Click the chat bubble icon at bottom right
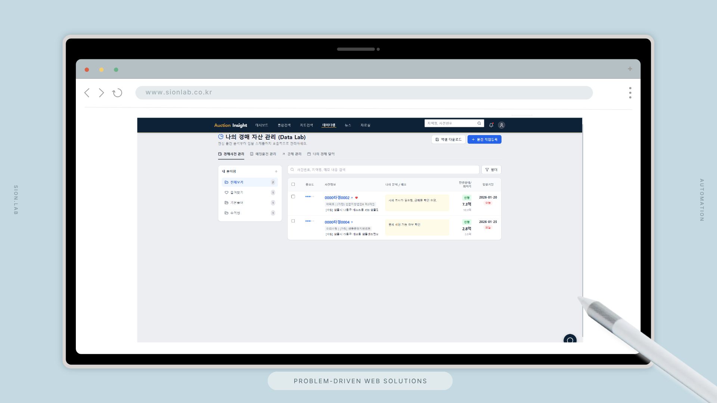 pos(570,340)
